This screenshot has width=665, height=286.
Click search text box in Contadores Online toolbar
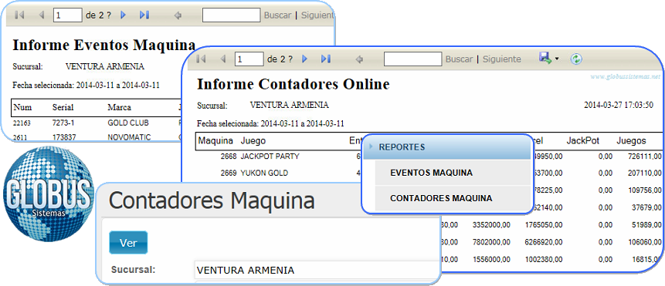412,59
